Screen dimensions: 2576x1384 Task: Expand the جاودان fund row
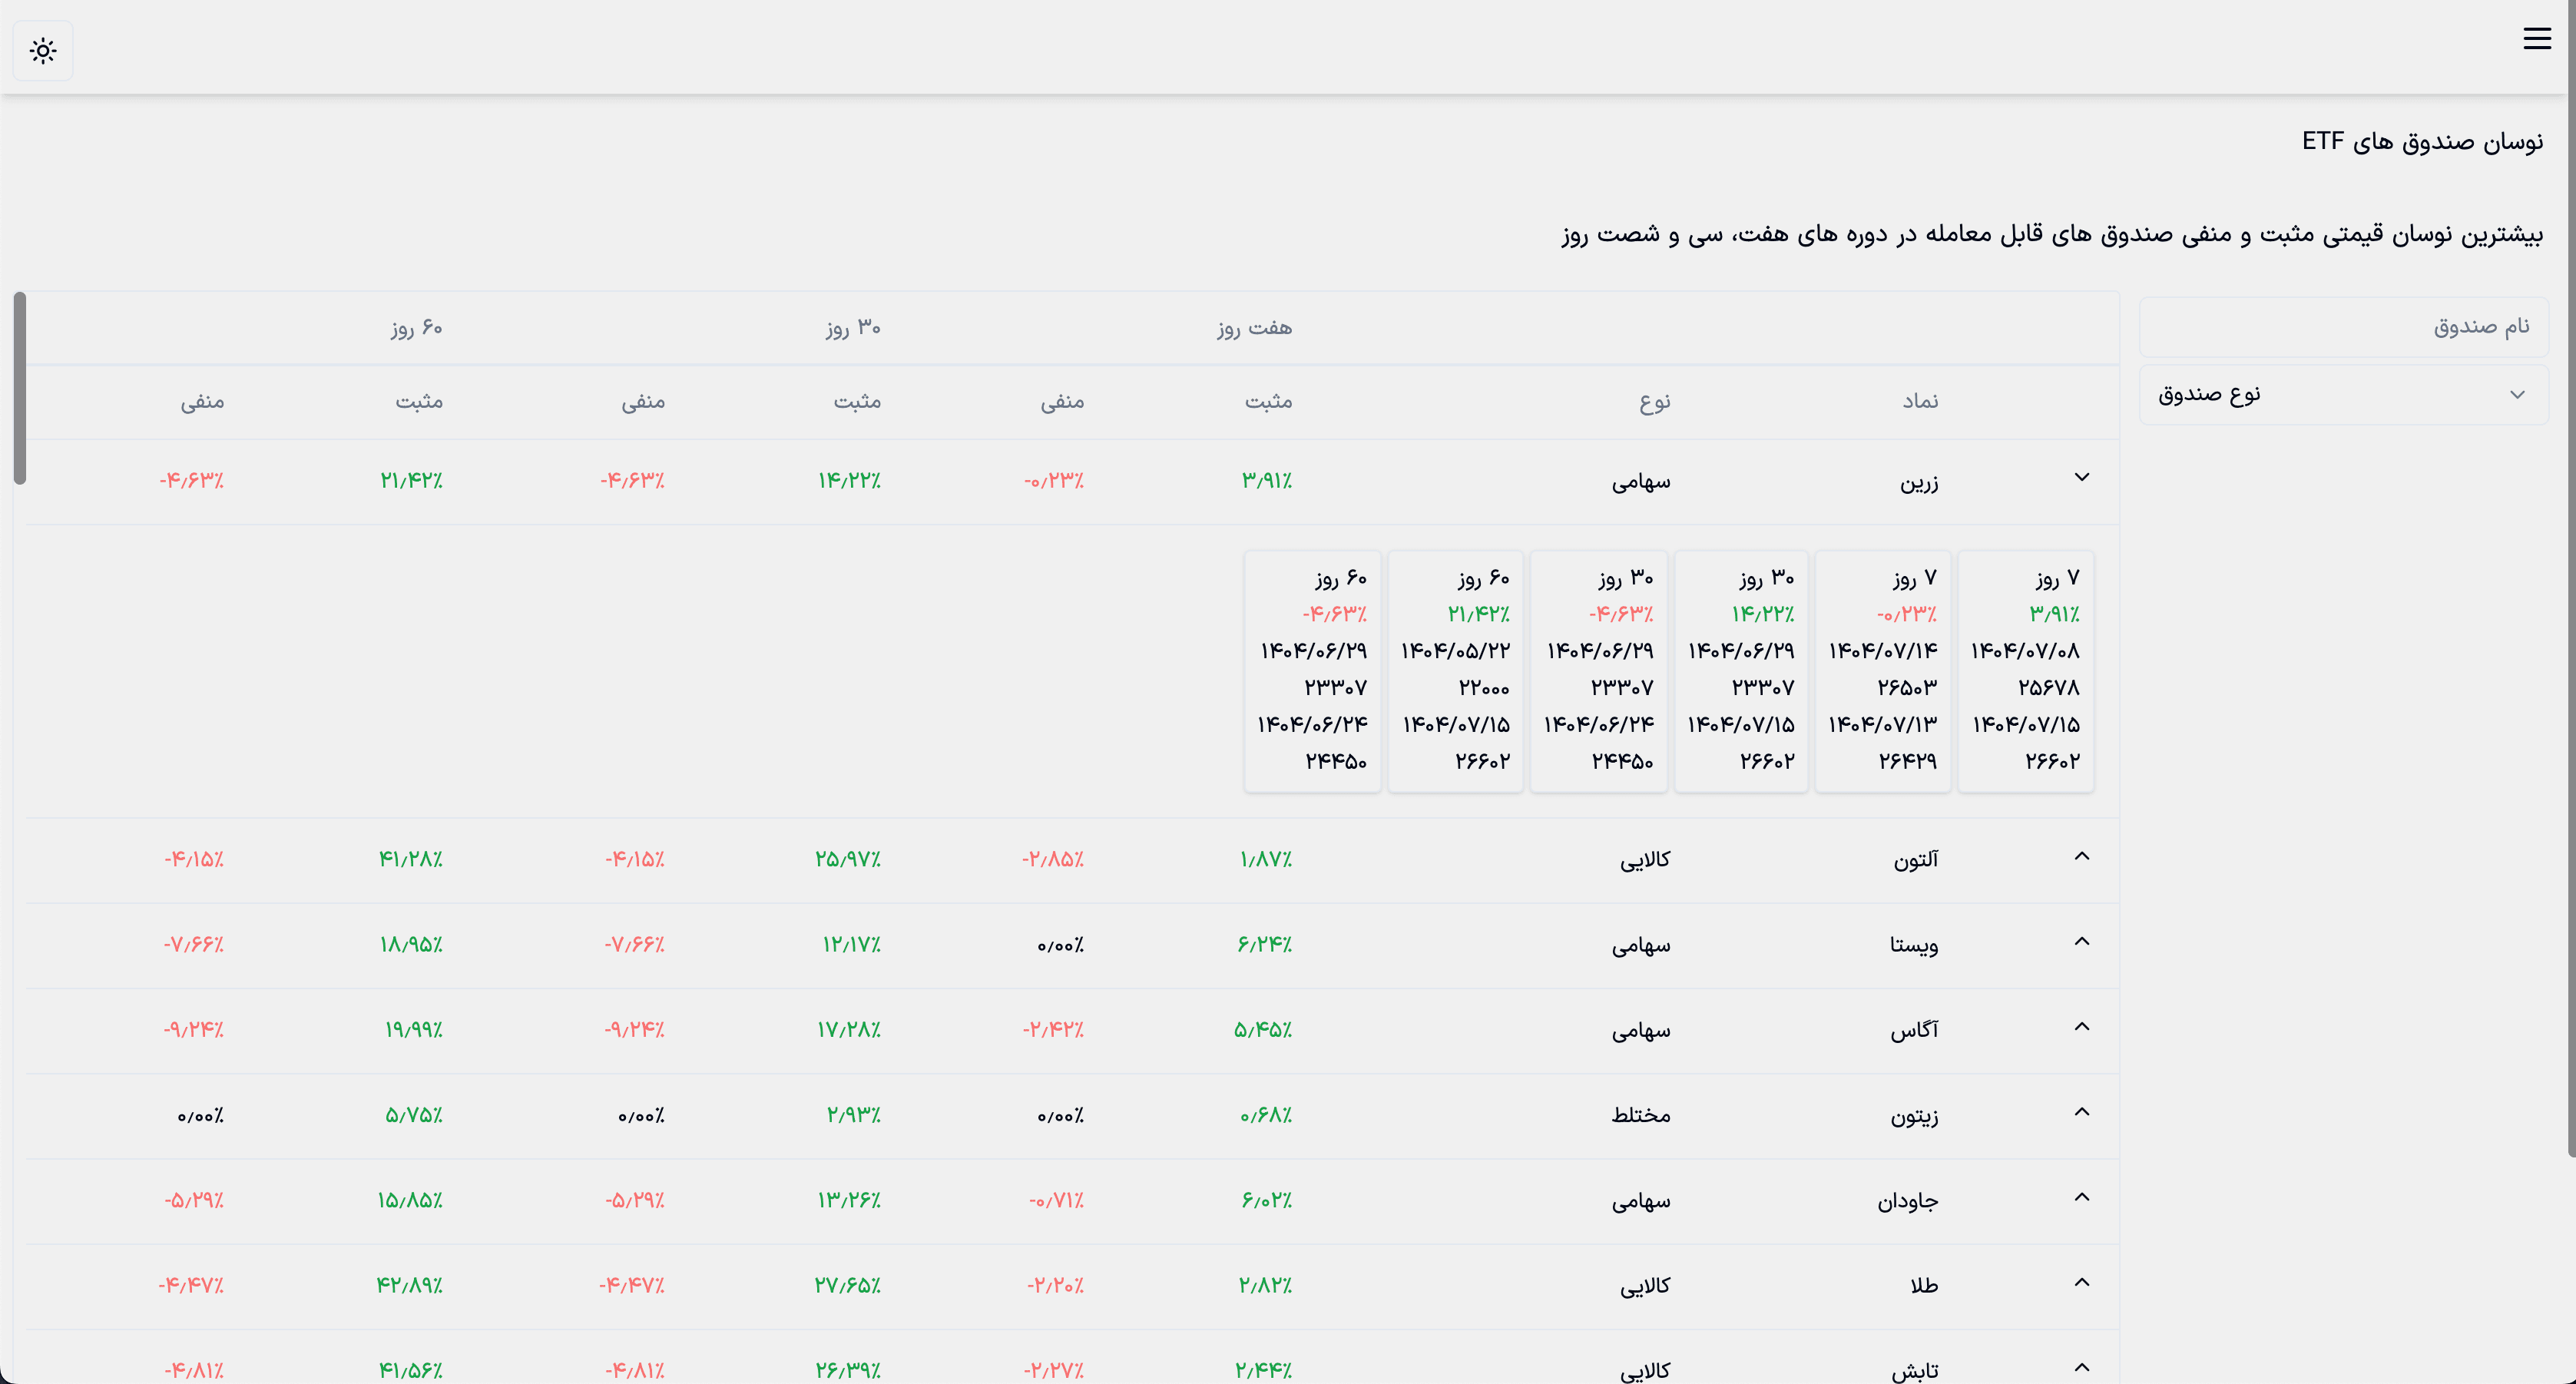2081,1196
